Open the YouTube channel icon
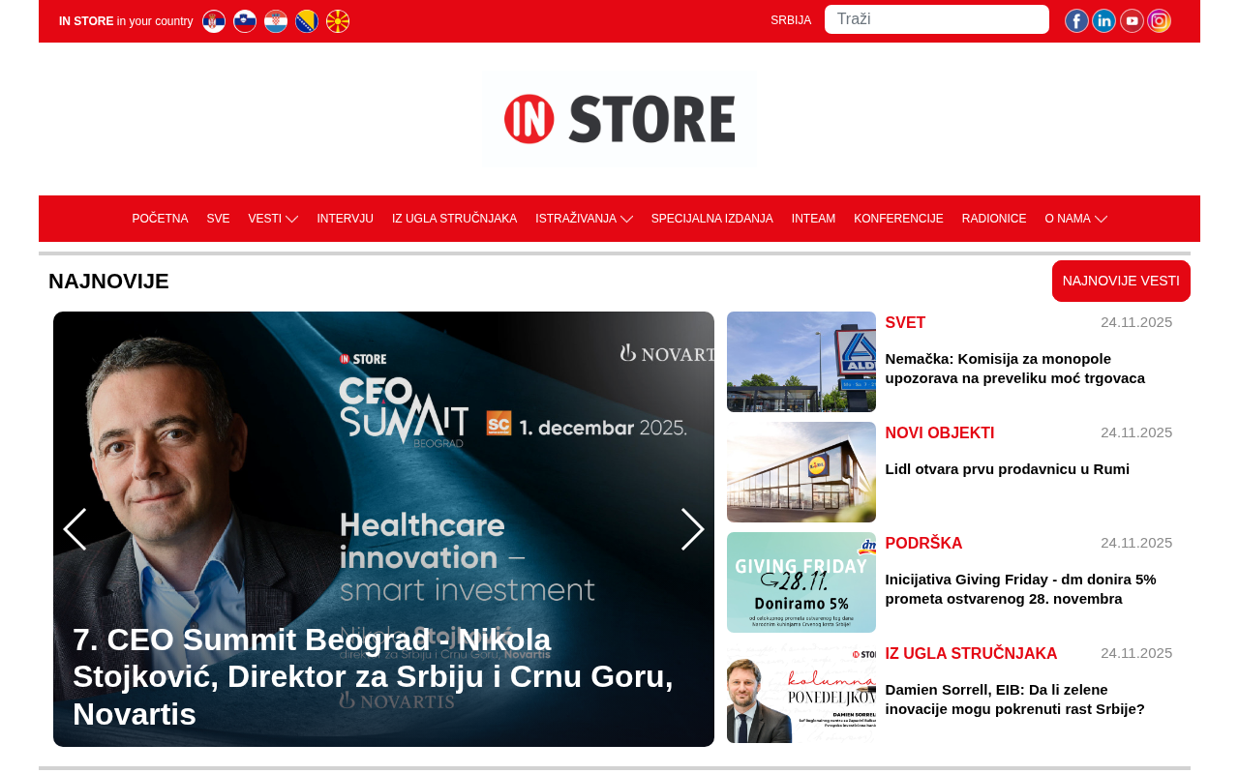Screen dimensions: 1239x774 click(1132, 21)
